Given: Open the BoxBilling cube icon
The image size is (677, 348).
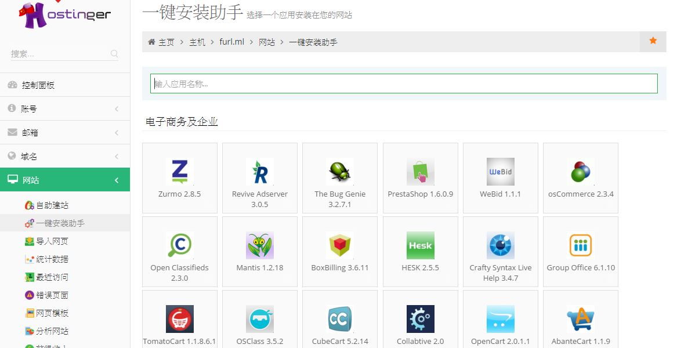Looking at the screenshot, I should 340,245.
